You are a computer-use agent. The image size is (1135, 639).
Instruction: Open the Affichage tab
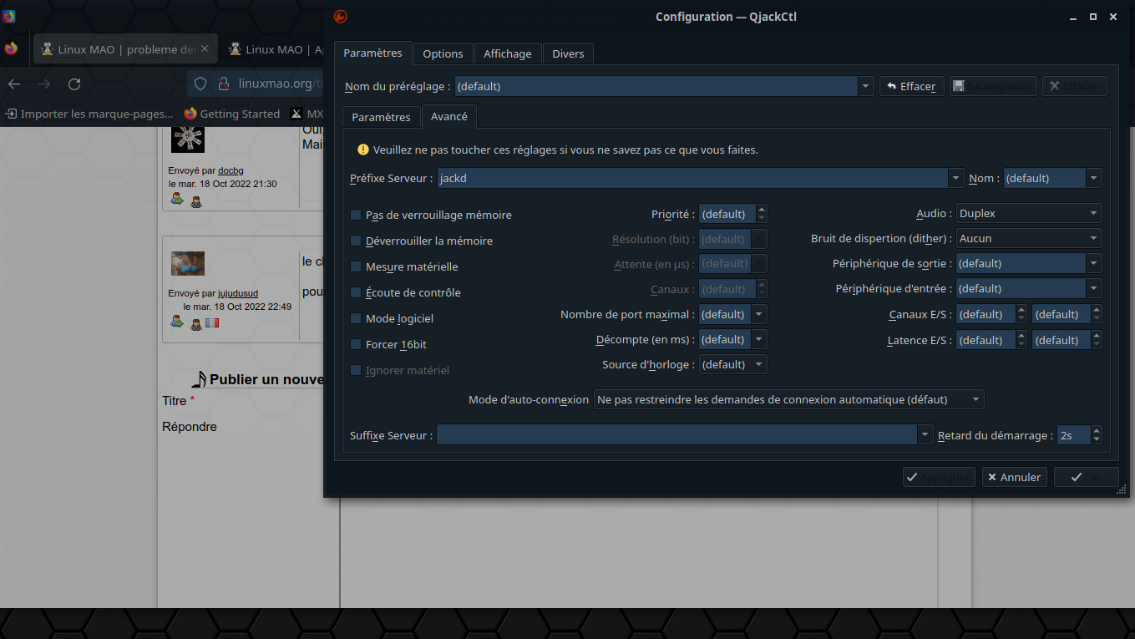point(508,53)
